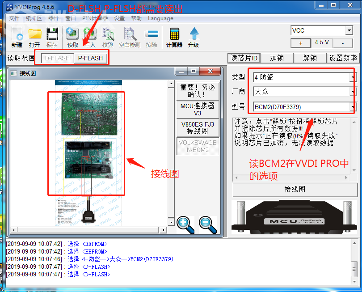Viewport: 362px width, 292px height.
Task: Click the 加锁 lock button
Action: coord(277,58)
